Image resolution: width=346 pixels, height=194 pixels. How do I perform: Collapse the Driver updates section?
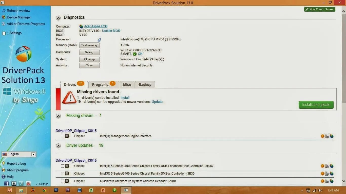pyautogui.click(x=58, y=146)
